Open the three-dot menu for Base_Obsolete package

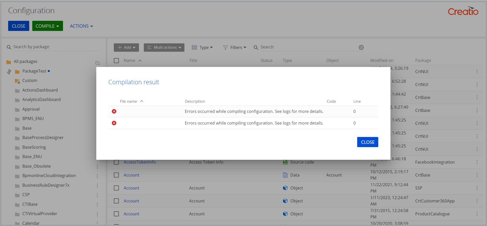pos(97,166)
